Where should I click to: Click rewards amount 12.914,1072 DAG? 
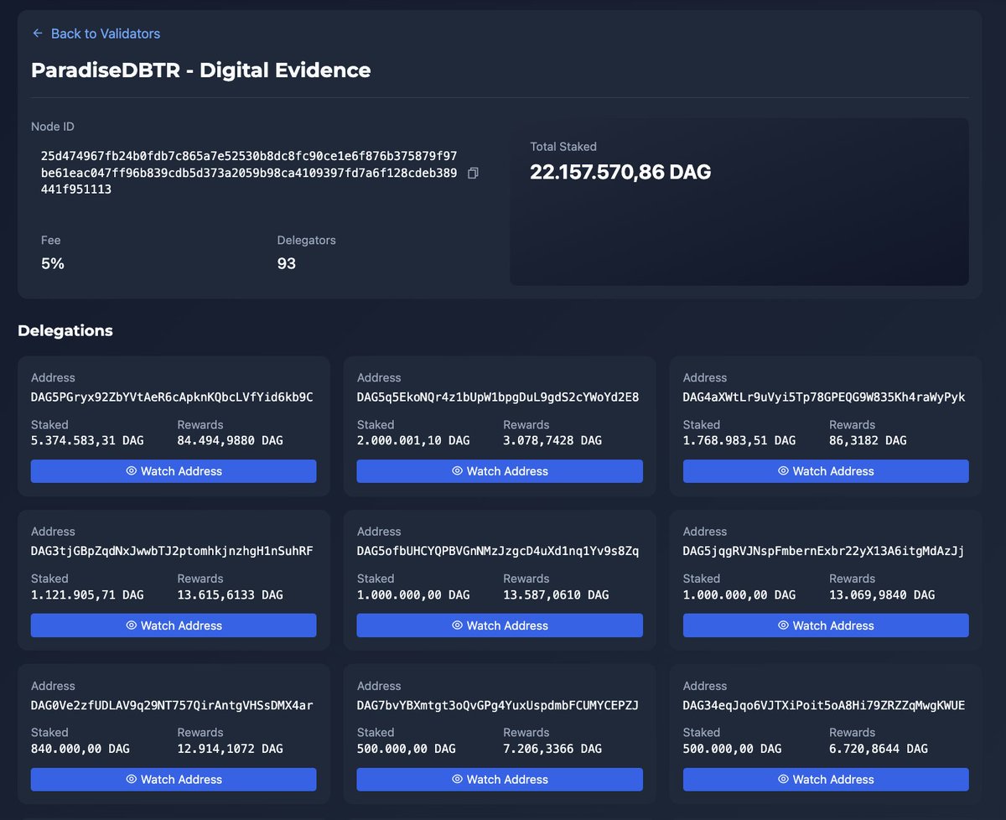coord(231,749)
